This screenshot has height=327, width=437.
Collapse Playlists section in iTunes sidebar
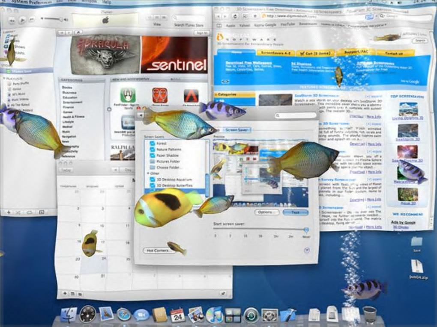pos(4,79)
